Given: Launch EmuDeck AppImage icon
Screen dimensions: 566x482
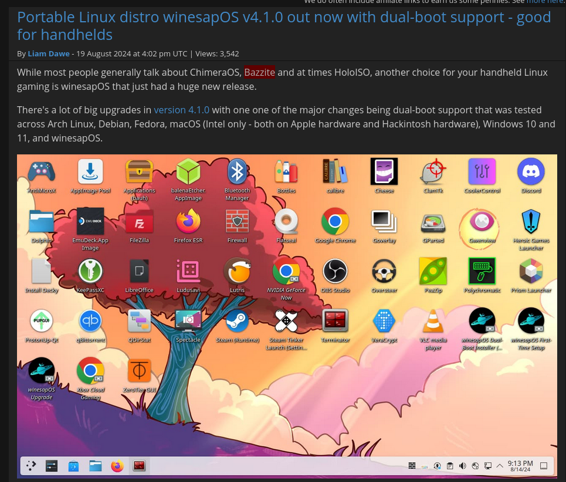Looking at the screenshot, I should 90,221.
